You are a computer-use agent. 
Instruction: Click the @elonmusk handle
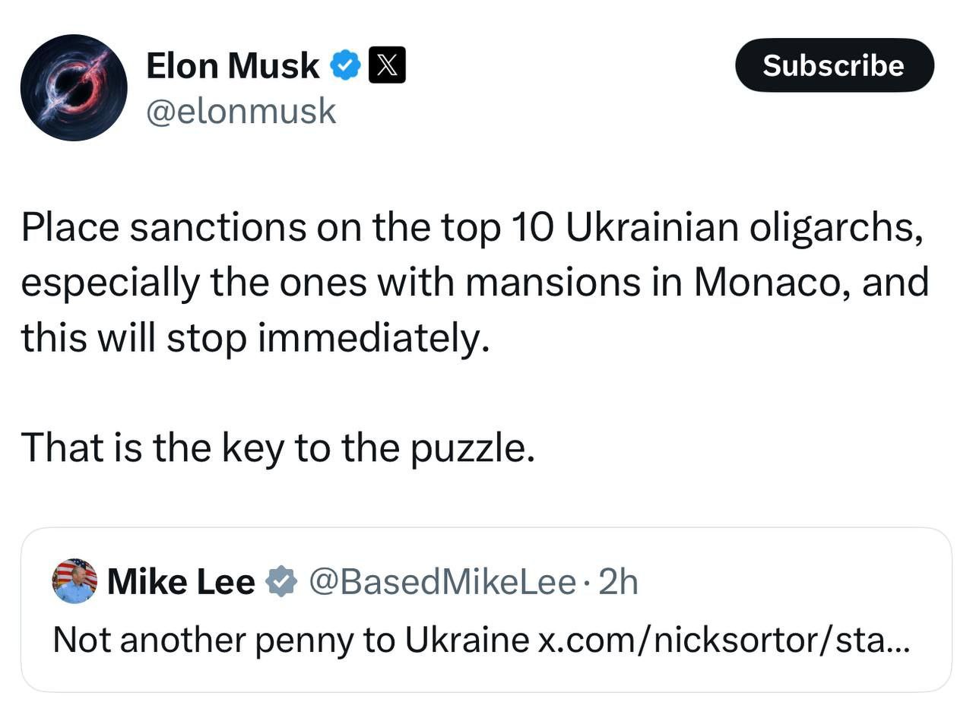240,112
